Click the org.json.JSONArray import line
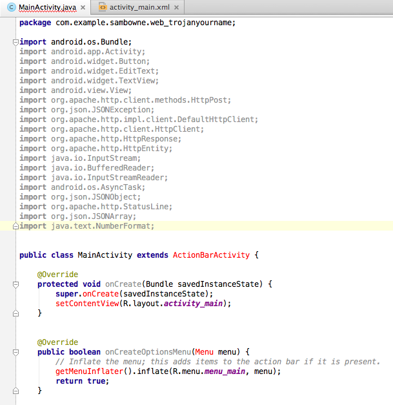393x405 pixels. pos(77,216)
